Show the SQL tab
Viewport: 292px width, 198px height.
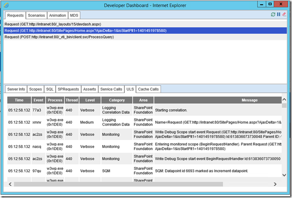(x=49, y=89)
